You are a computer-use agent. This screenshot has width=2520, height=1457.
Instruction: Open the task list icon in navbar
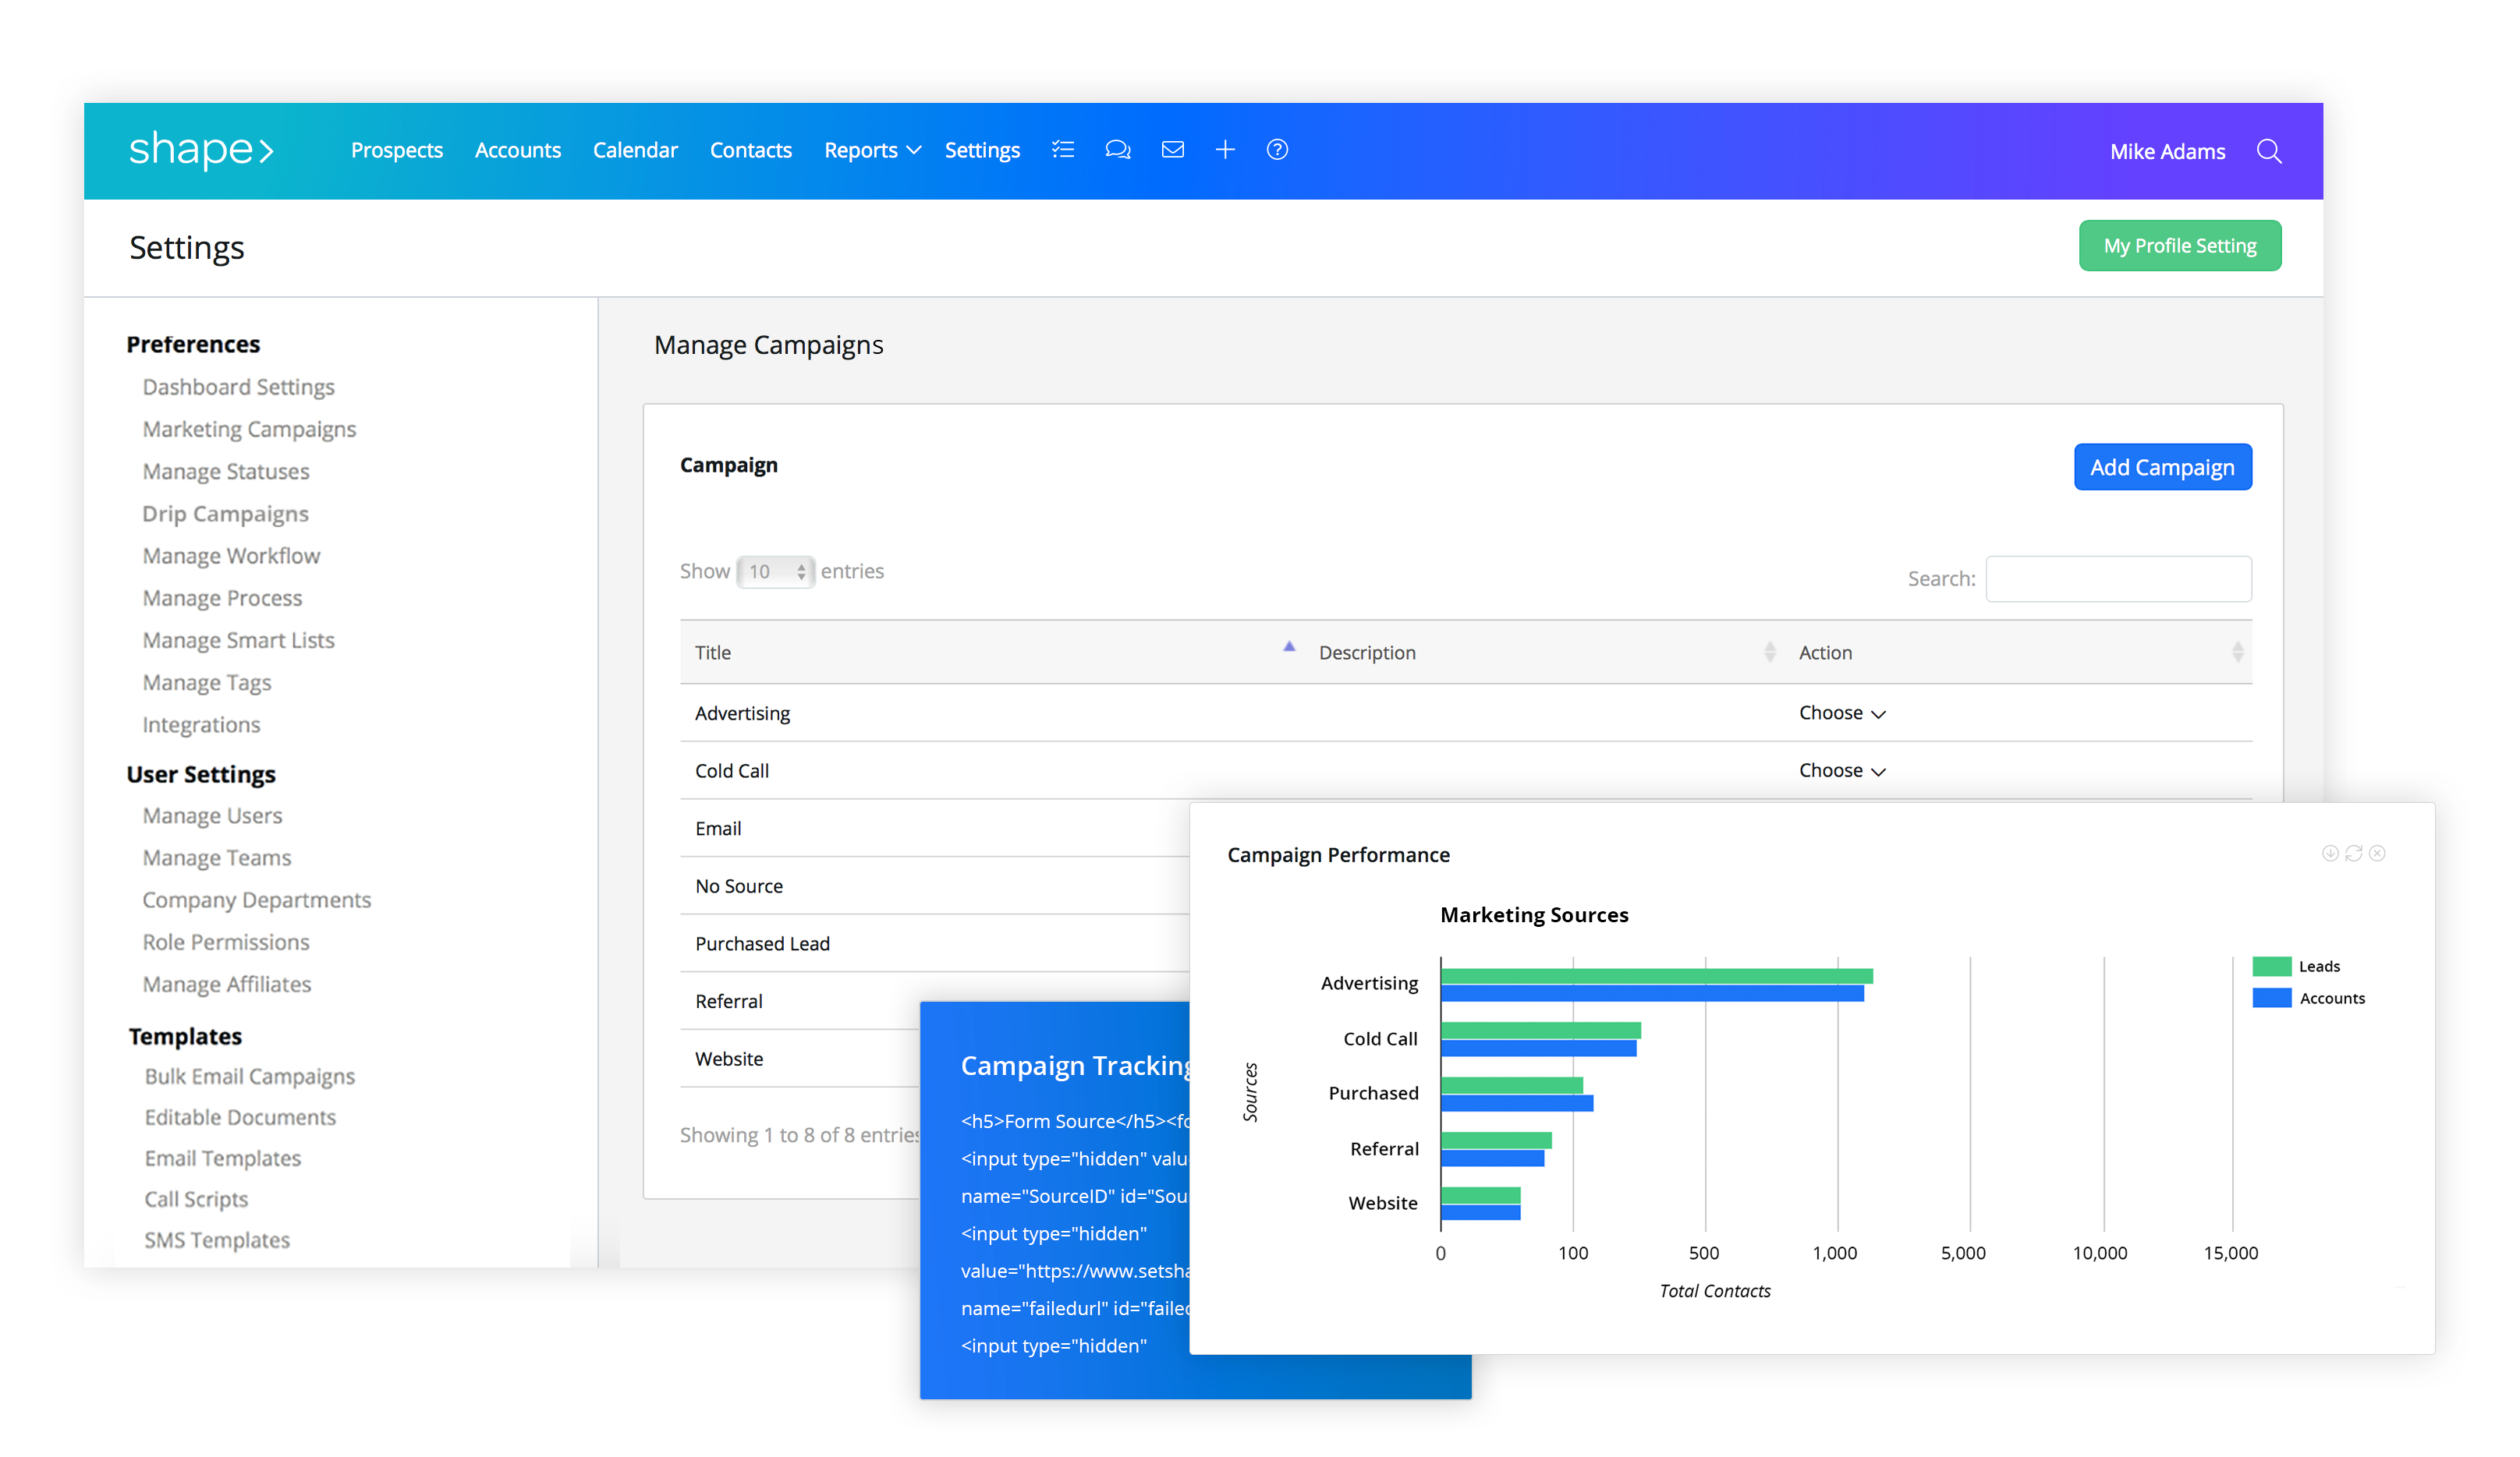1063,150
